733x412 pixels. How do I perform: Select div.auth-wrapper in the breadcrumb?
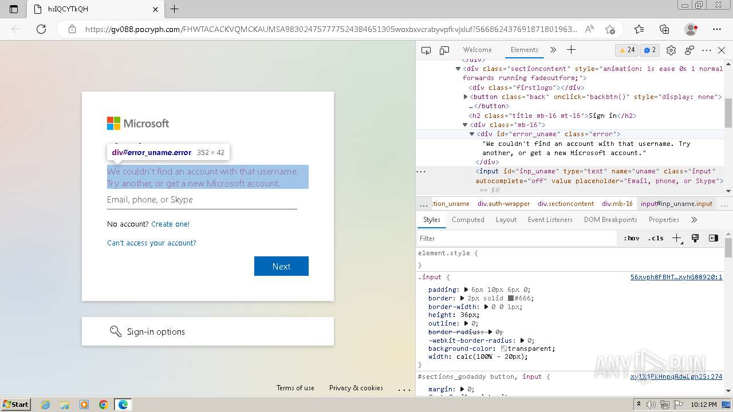pyautogui.click(x=503, y=204)
